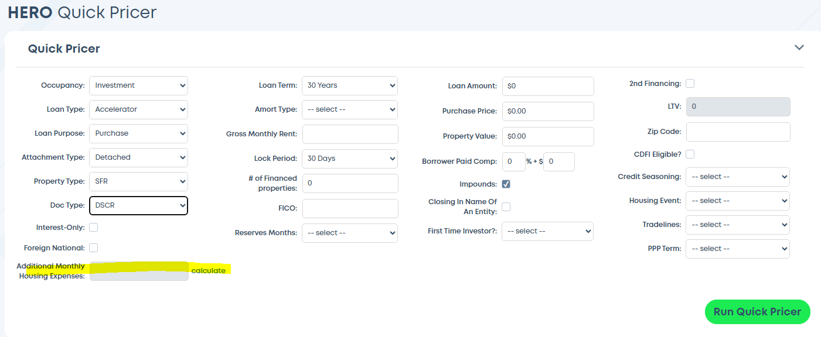Toggle the Interest-Only checkbox
The image size is (821, 337).
point(94,227)
